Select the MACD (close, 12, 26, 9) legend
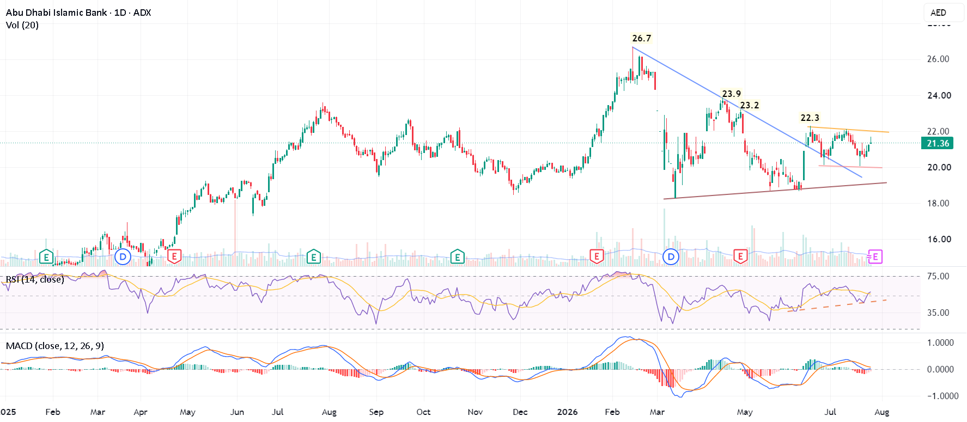967x422 pixels. pyautogui.click(x=55, y=346)
